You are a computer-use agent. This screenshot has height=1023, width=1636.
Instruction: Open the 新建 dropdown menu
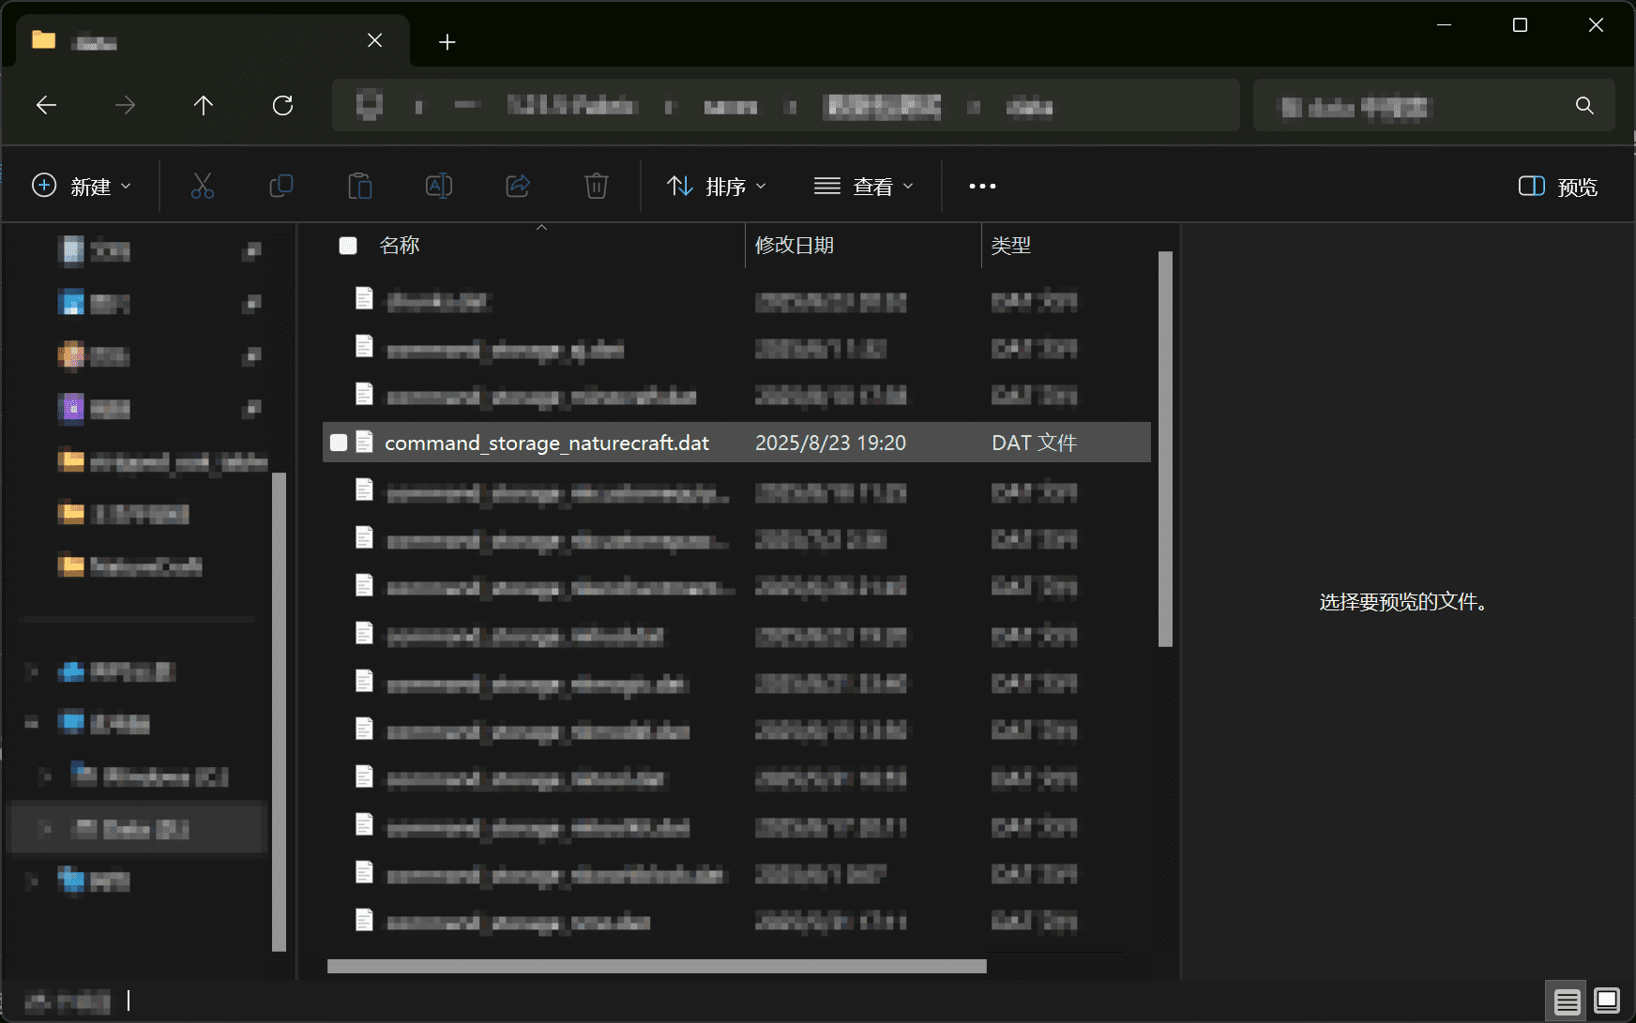82,187
